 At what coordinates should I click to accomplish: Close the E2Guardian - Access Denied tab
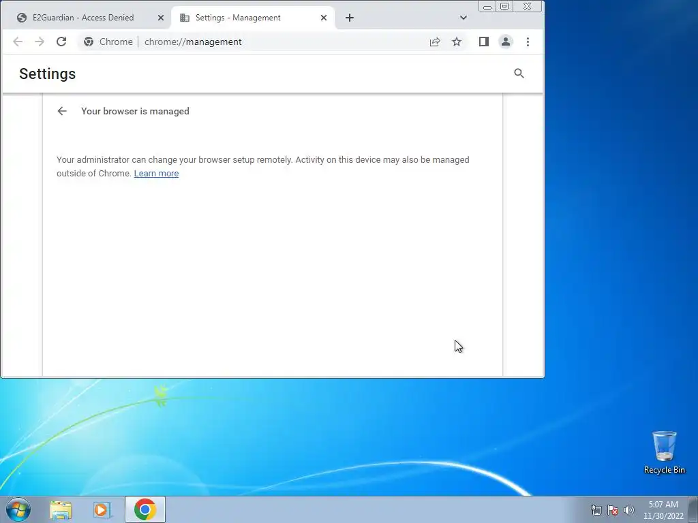tap(161, 18)
